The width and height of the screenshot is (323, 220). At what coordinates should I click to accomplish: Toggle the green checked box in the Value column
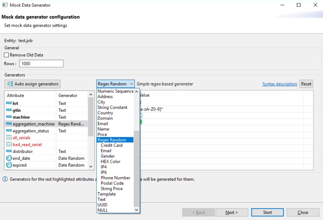141,122
